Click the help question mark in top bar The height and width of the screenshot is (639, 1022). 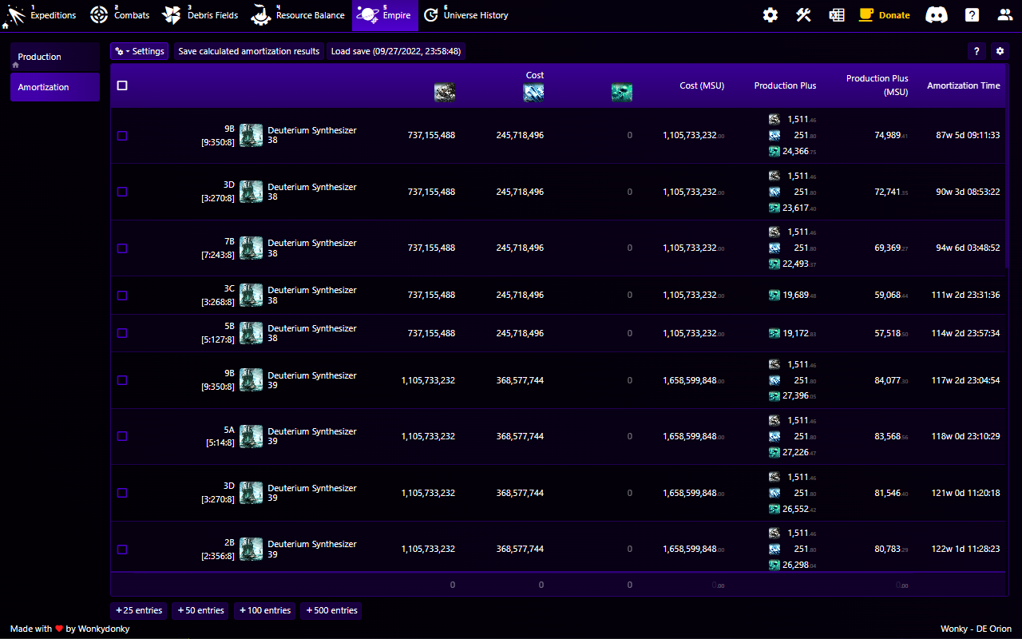point(972,15)
